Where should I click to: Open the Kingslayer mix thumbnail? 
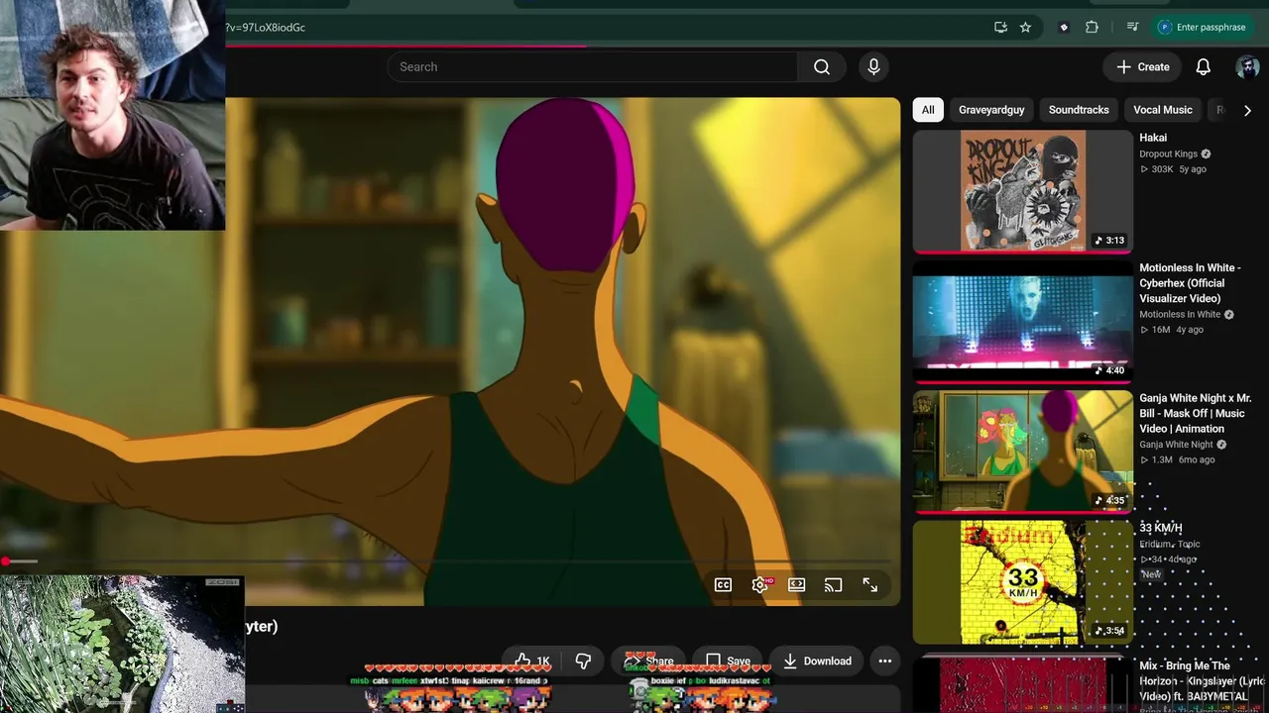point(1022,682)
